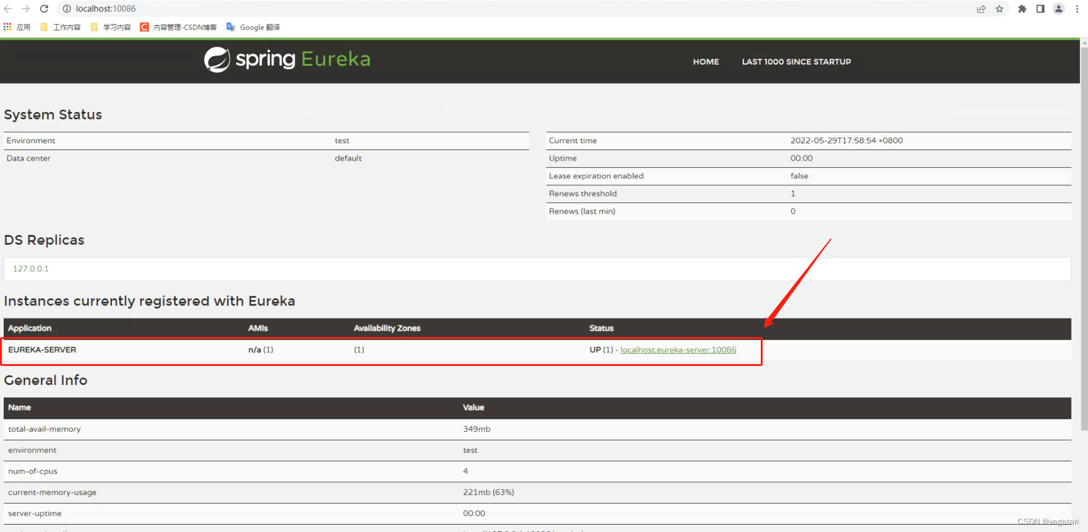Click the General Info heading
Screen dimensions: 1088x532
(x=46, y=380)
